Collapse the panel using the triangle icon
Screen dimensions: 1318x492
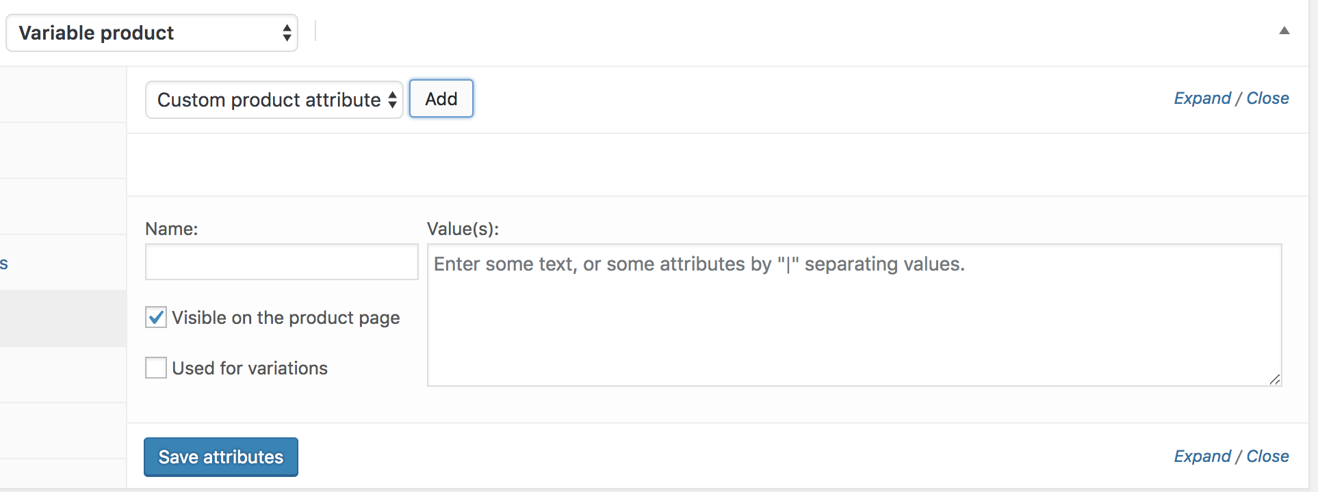[1285, 30]
